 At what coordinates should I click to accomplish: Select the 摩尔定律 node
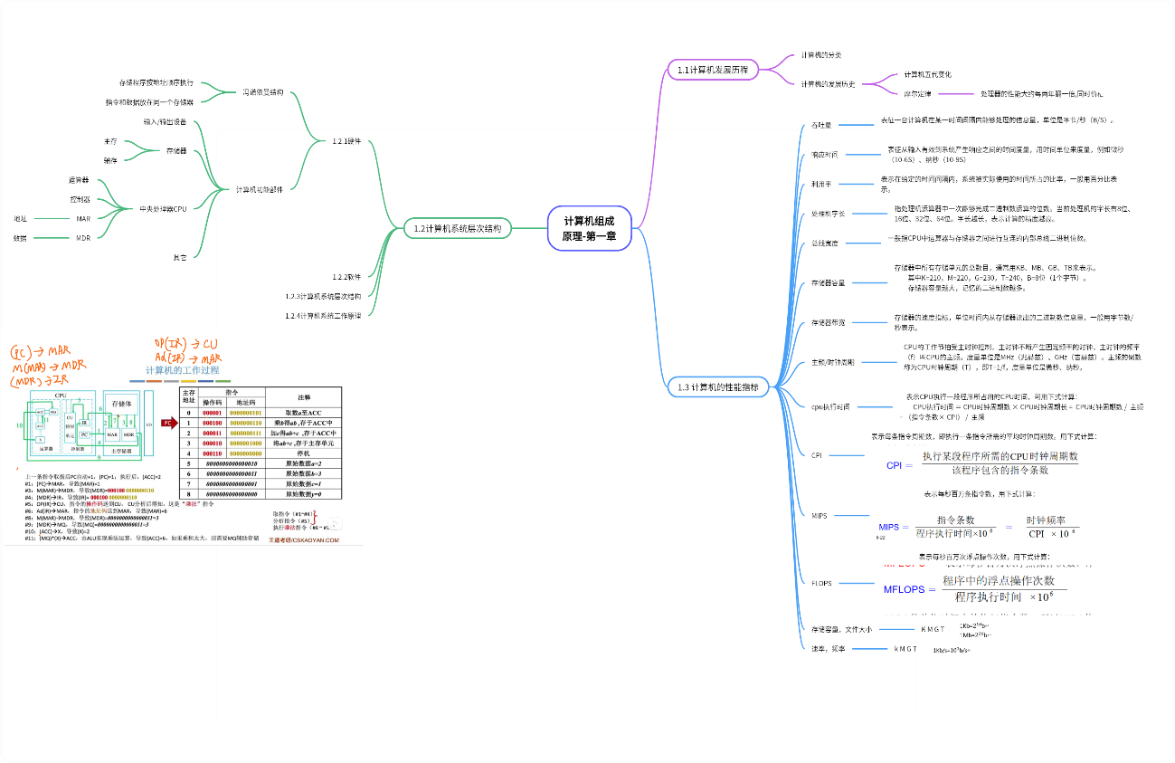(917, 93)
